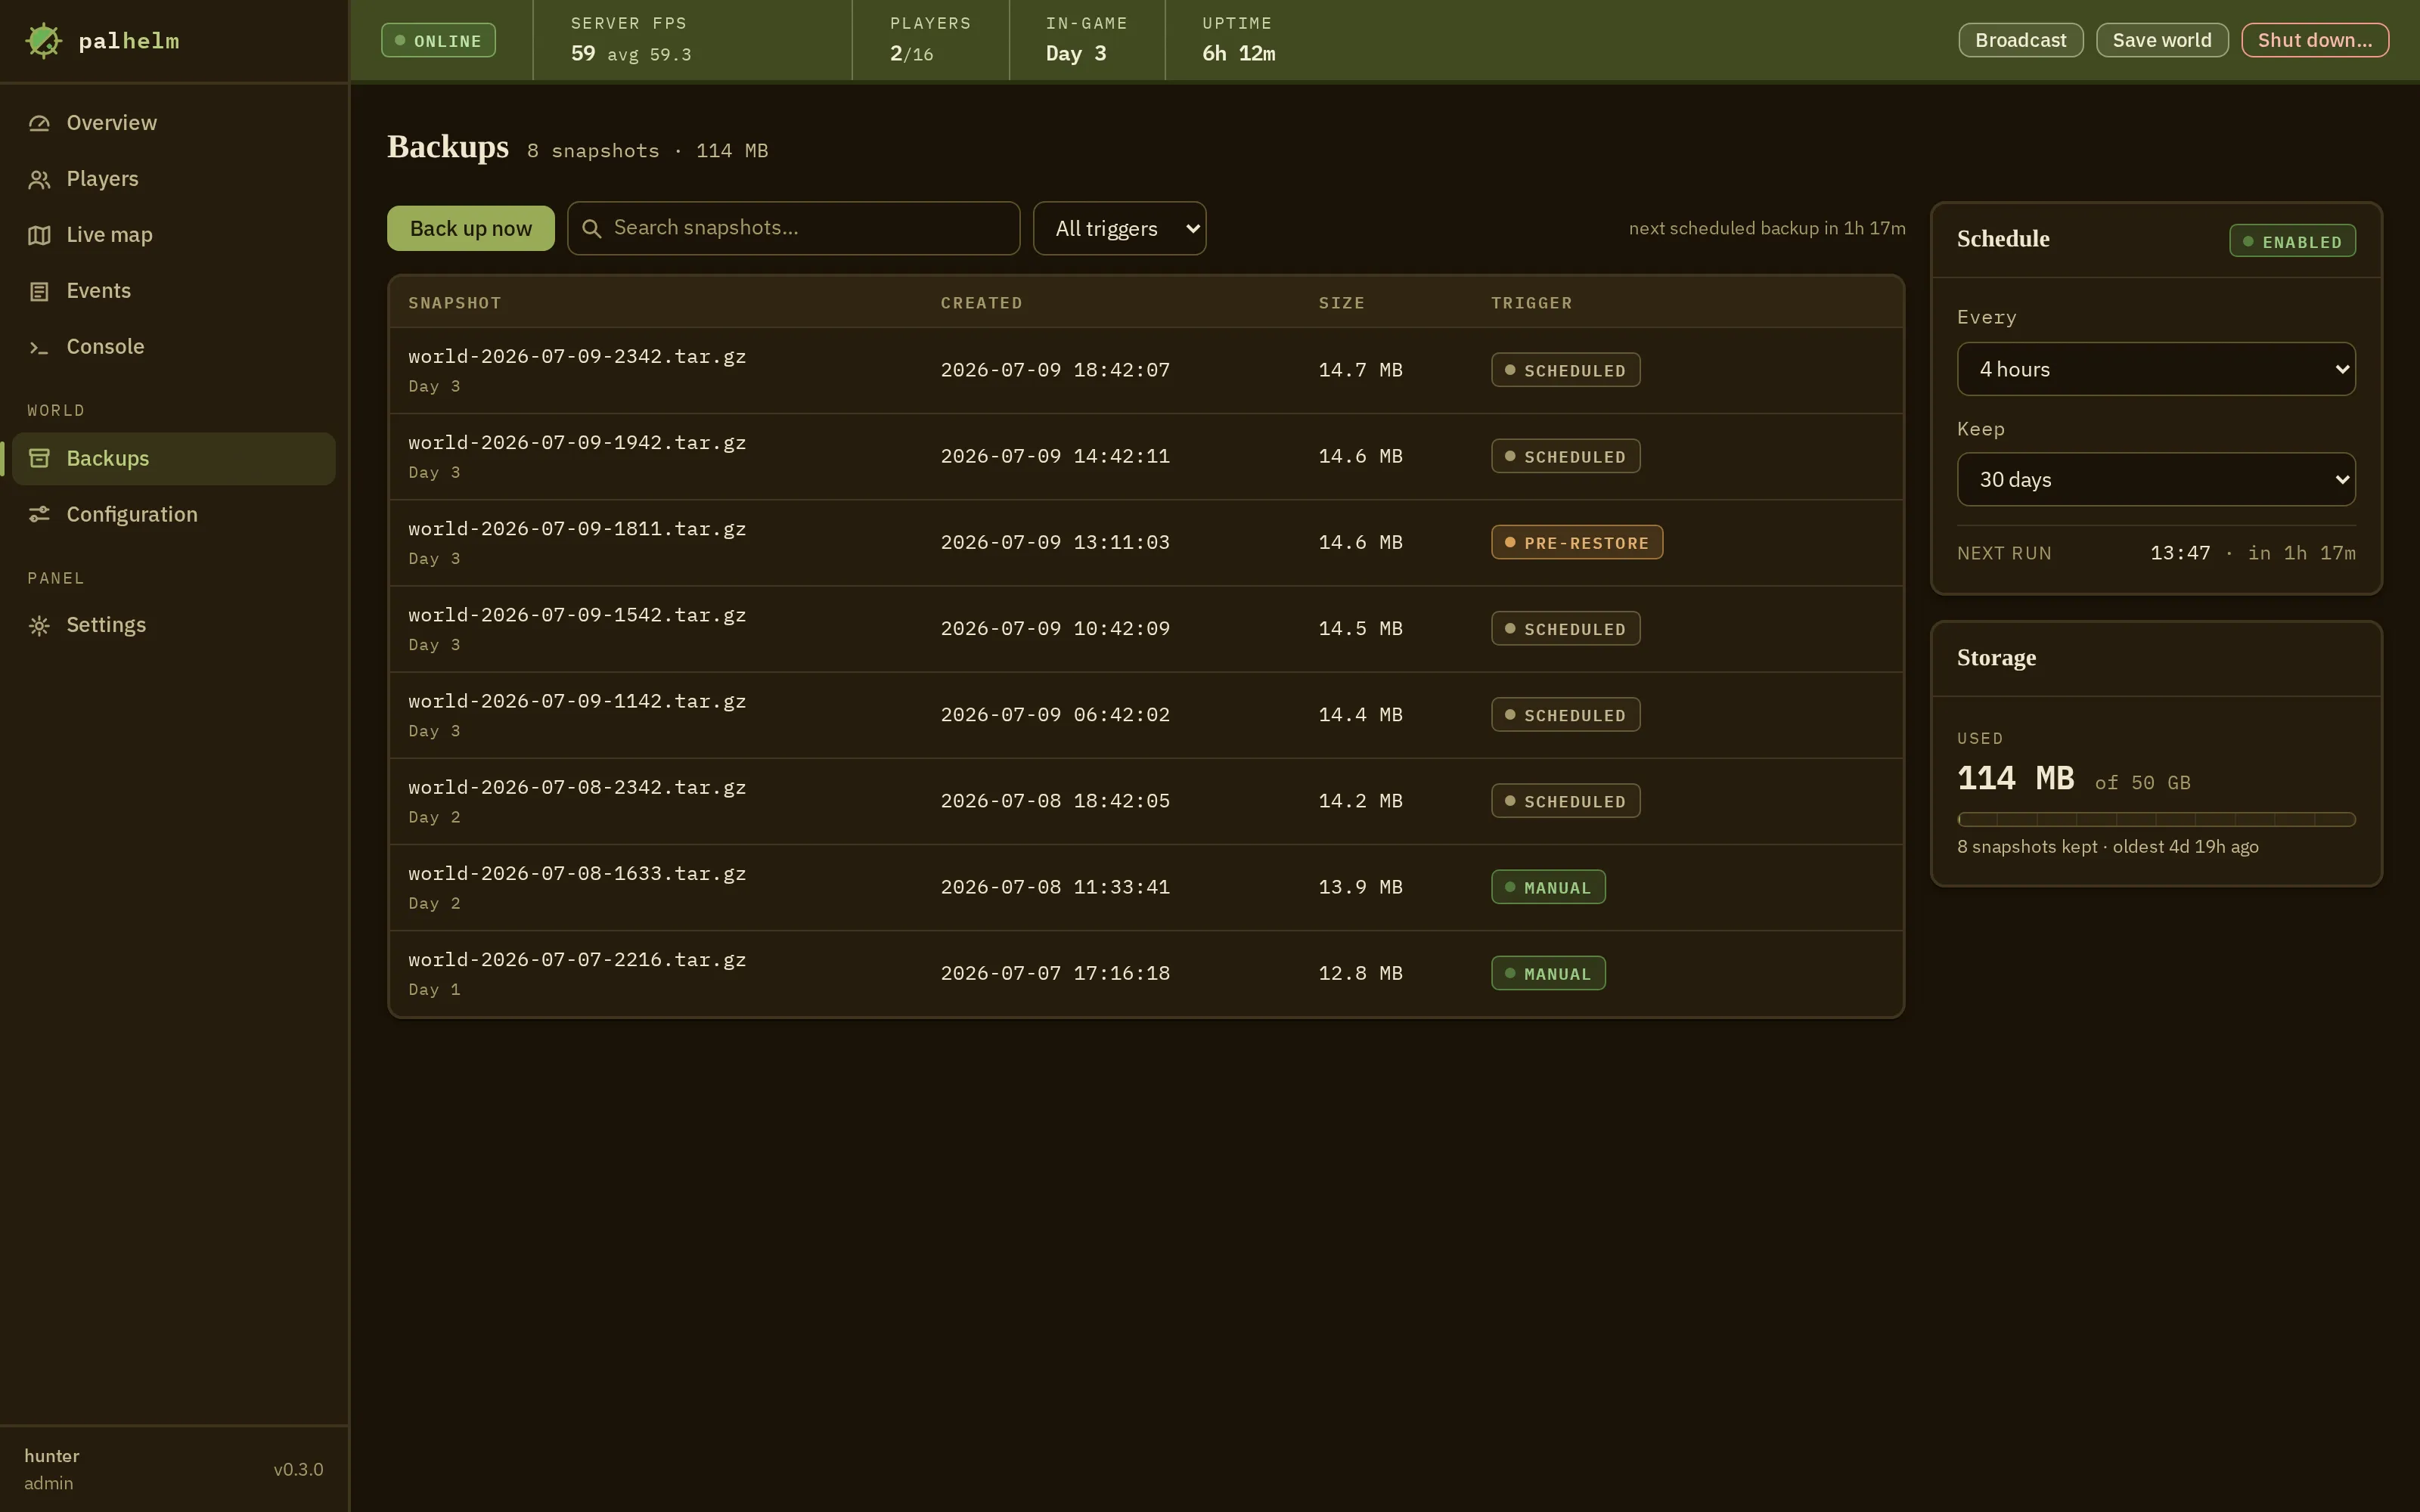Click the v0.3.0 version label

tap(298, 1469)
